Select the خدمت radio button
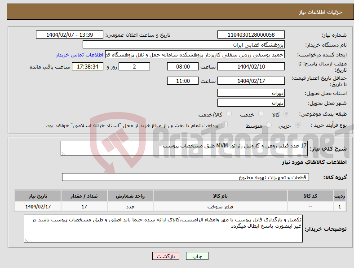Screen dimensions: 354x268 click(261, 114)
